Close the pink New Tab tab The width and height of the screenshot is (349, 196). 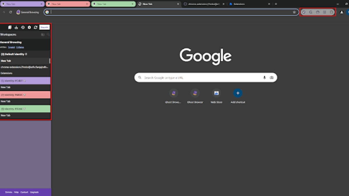(86, 4)
